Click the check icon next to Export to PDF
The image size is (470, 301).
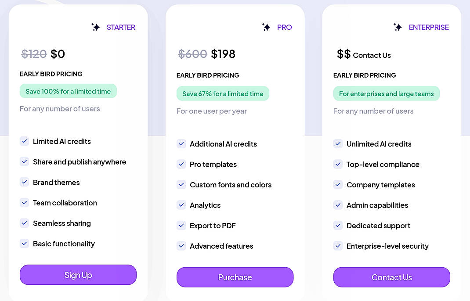click(x=181, y=226)
